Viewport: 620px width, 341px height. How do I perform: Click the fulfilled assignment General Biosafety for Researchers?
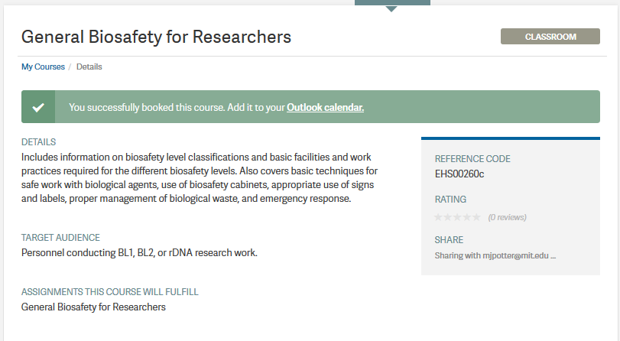[x=93, y=307]
